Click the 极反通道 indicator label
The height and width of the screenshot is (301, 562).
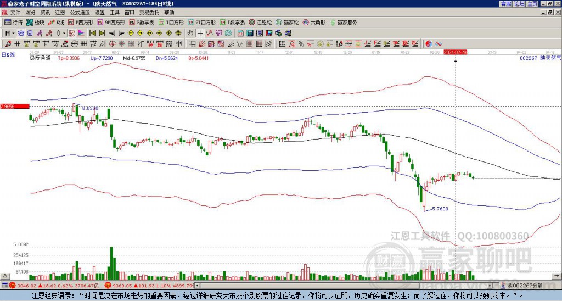[x=40, y=58]
